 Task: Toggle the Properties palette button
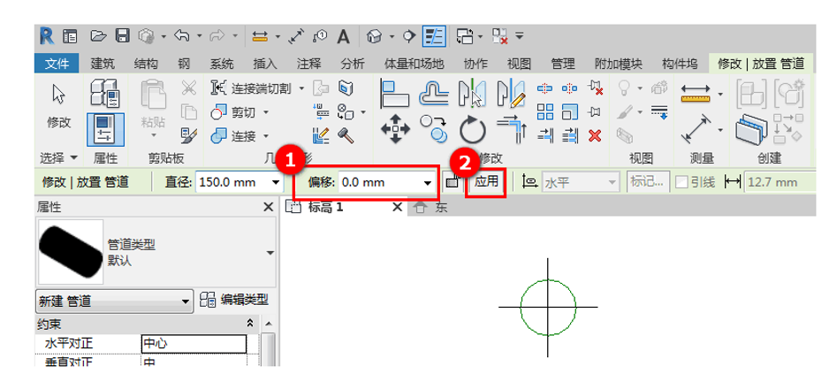click(105, 127)
